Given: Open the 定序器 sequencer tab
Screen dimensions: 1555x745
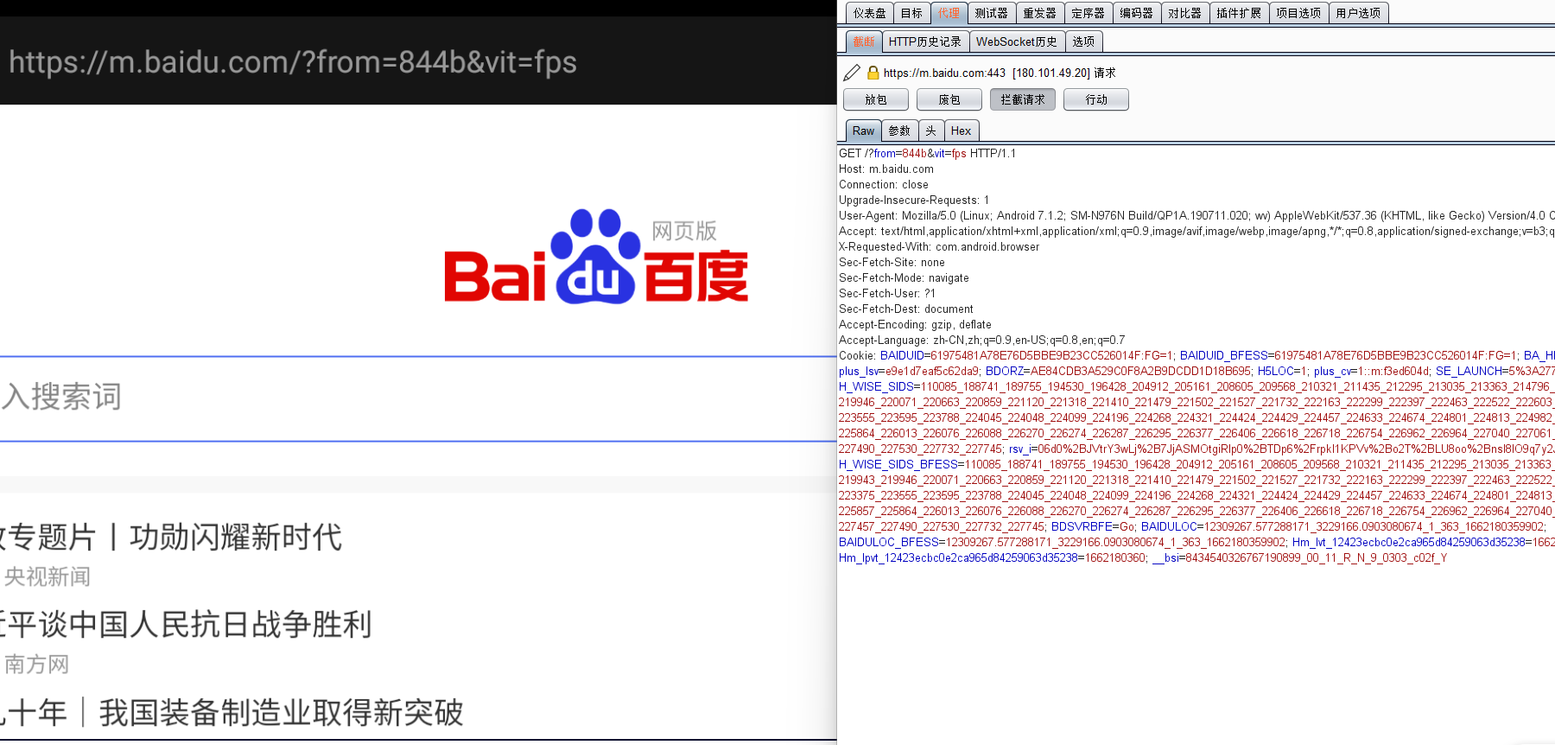Looking at the screenshot, I should pyautogui.click(x=1088, y=13).
